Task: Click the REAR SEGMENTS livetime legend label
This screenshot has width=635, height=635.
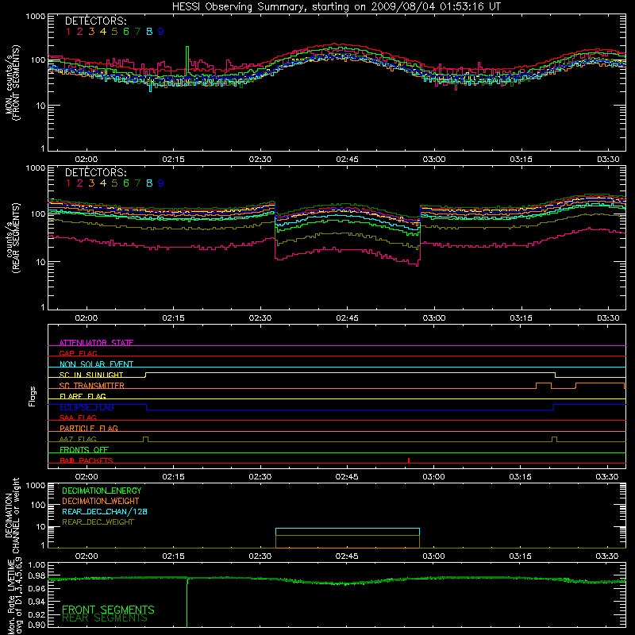Action: [x=105, y=618]
